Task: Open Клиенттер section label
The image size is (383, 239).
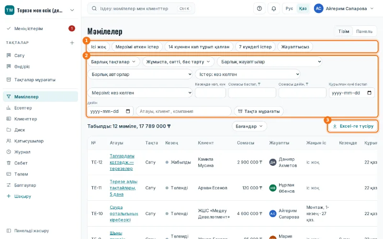Action: (26, 119)
